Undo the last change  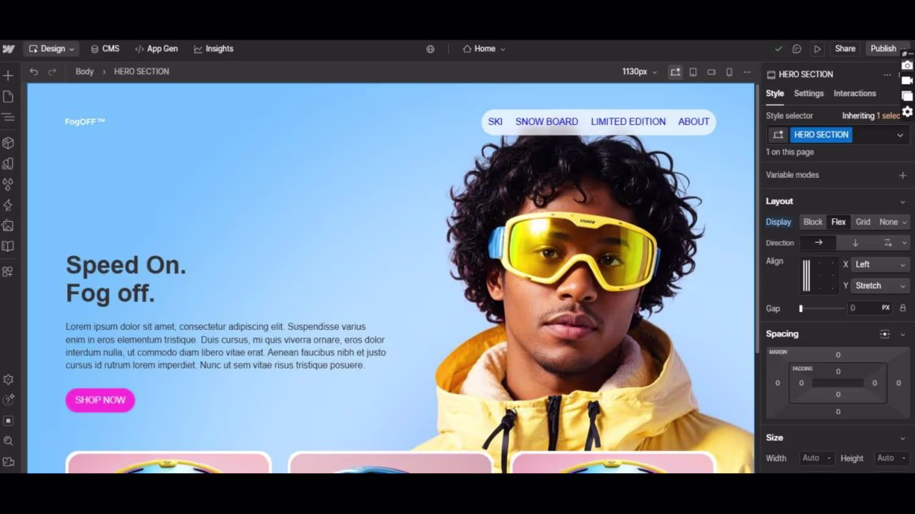[34, 72]
